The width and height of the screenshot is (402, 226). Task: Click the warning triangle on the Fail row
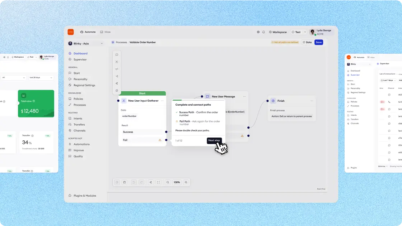click(x=160, y=140)
